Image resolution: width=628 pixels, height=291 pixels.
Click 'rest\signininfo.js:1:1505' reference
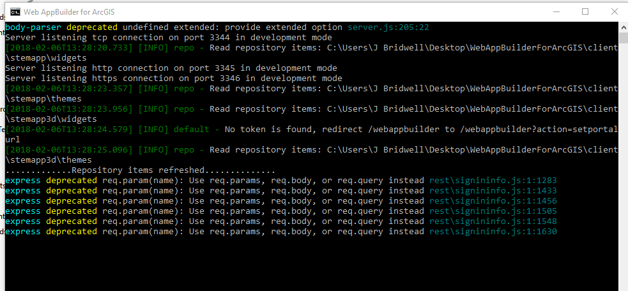pos(493,211)
